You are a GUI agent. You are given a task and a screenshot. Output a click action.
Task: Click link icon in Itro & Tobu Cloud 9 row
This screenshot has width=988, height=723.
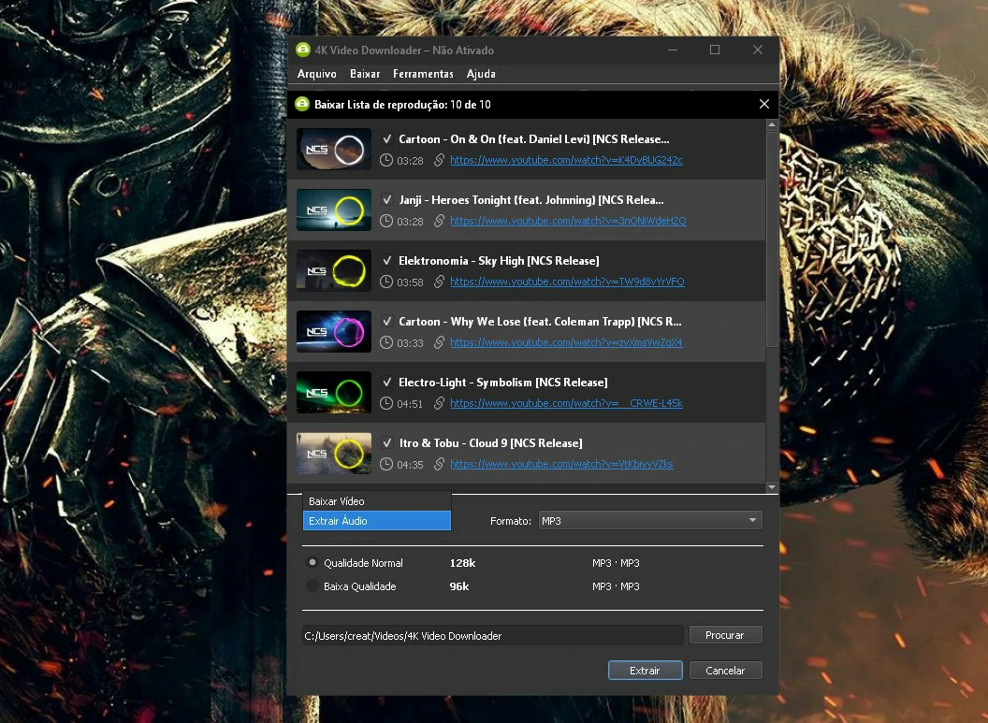(439, 464)
